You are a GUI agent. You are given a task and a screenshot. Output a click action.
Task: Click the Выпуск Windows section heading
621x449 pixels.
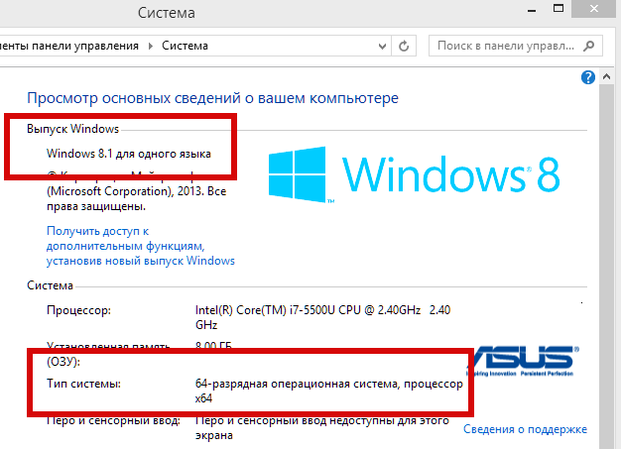pyautogui.click(x=72, y=129)
